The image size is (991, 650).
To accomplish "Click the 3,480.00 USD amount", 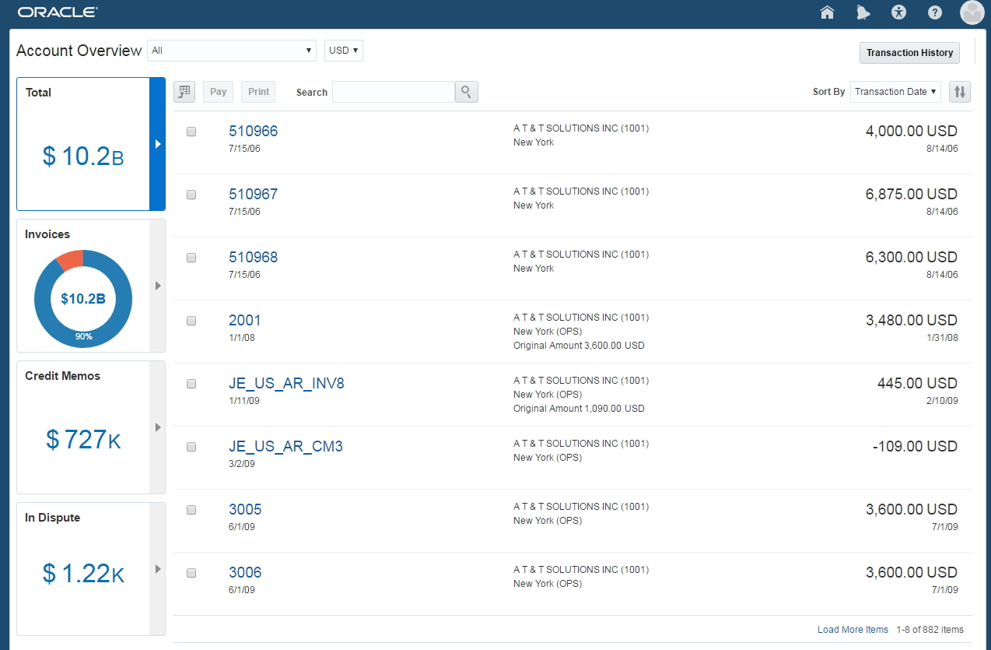I will click(x=911, y=320).
